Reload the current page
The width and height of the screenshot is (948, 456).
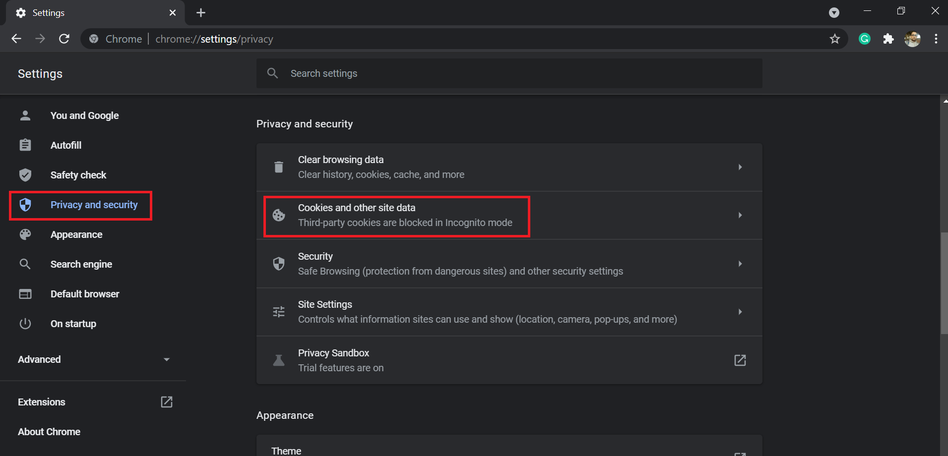(x=64, y=39)
